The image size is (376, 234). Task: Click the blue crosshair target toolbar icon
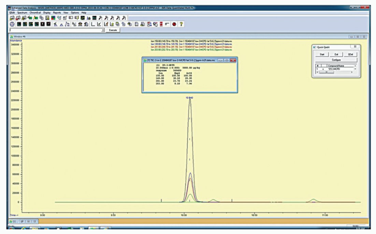click(12, 24)
